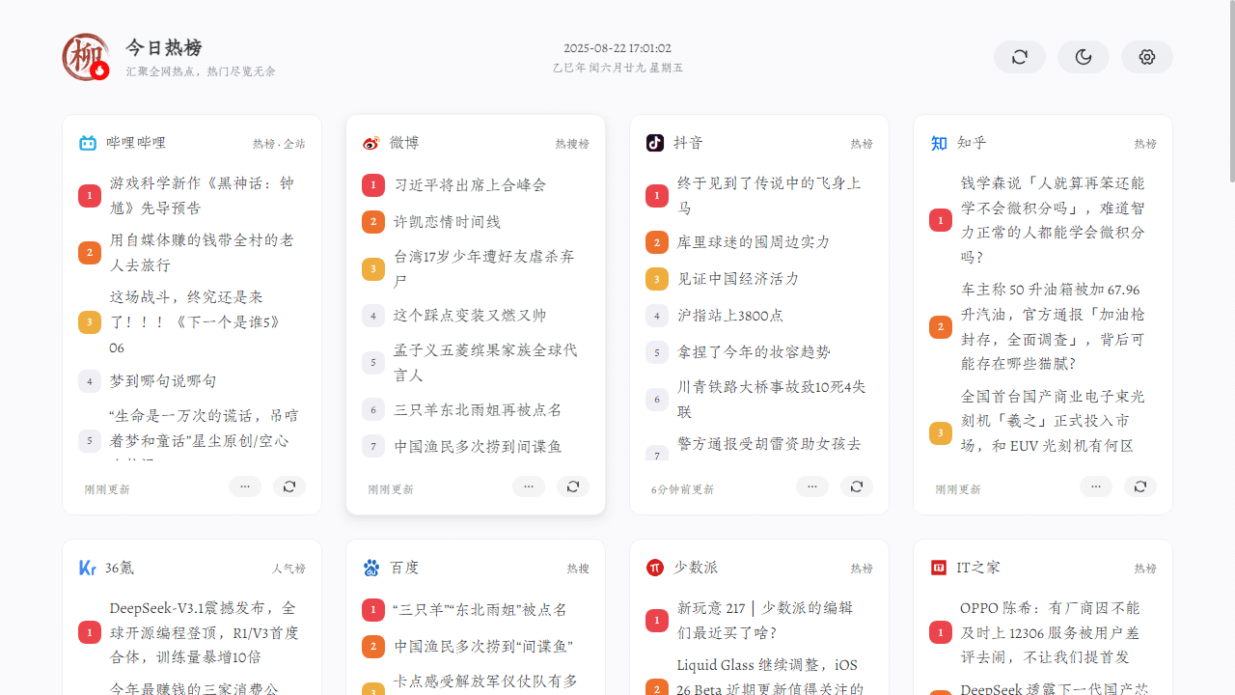Click the 热搜榜 label on 微博
The height and width of the screenshot is (695, 1235).
click(572, 144)
